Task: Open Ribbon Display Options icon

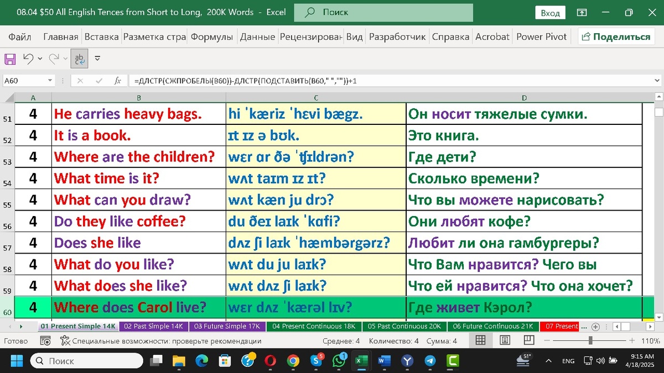Action: pyautogui.click(x=582, y=12)
